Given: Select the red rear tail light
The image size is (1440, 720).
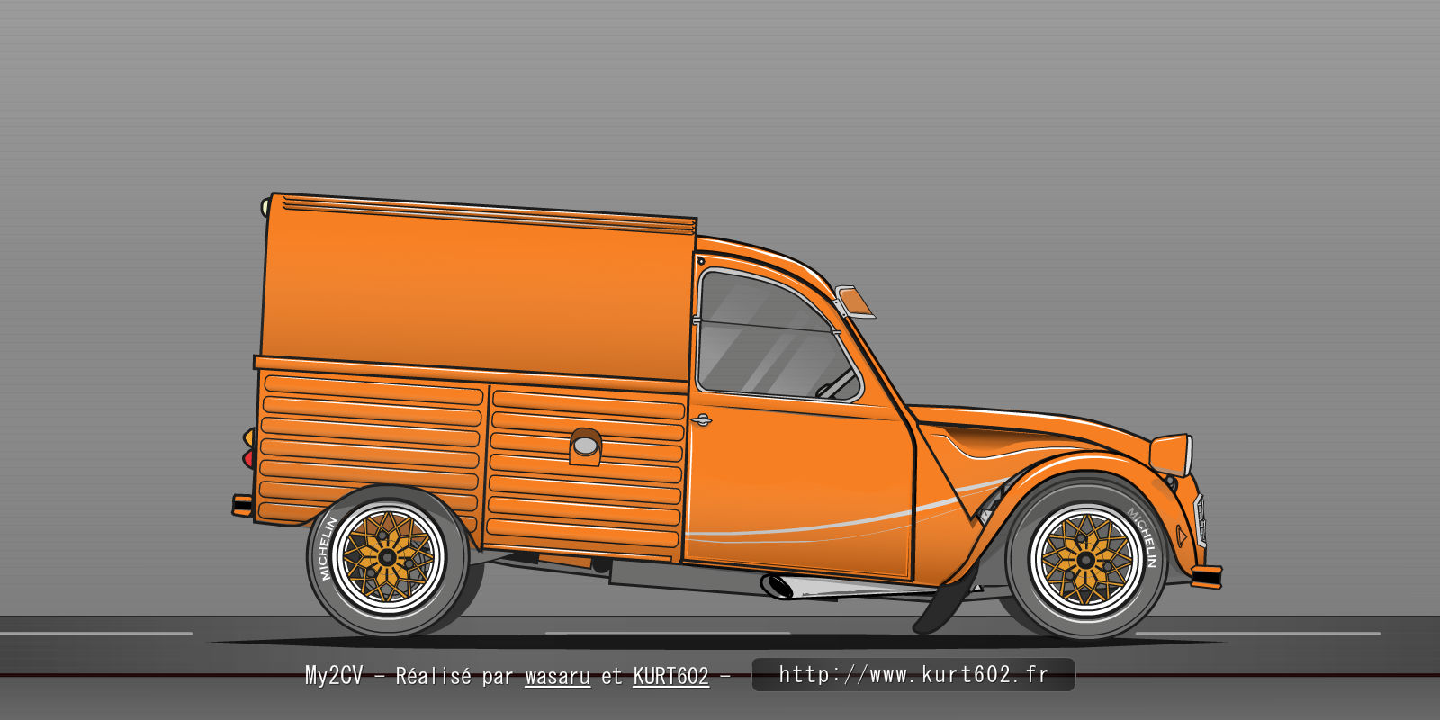Looking at the screenshot, I should [x=247, y=459].
